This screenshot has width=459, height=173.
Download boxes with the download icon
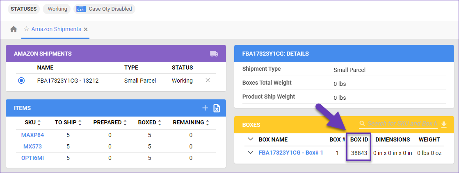pyautogui.click(x=444, y=124)
